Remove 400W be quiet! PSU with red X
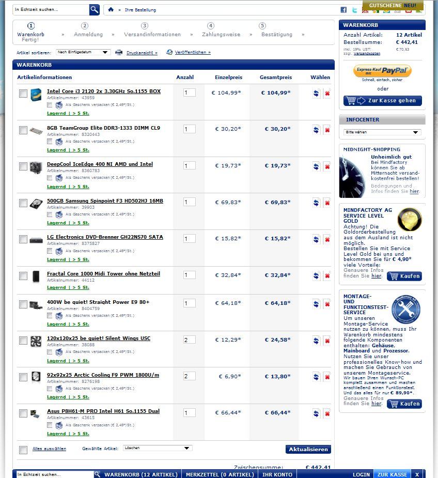The image size is (438, 478). pos(327,304)
